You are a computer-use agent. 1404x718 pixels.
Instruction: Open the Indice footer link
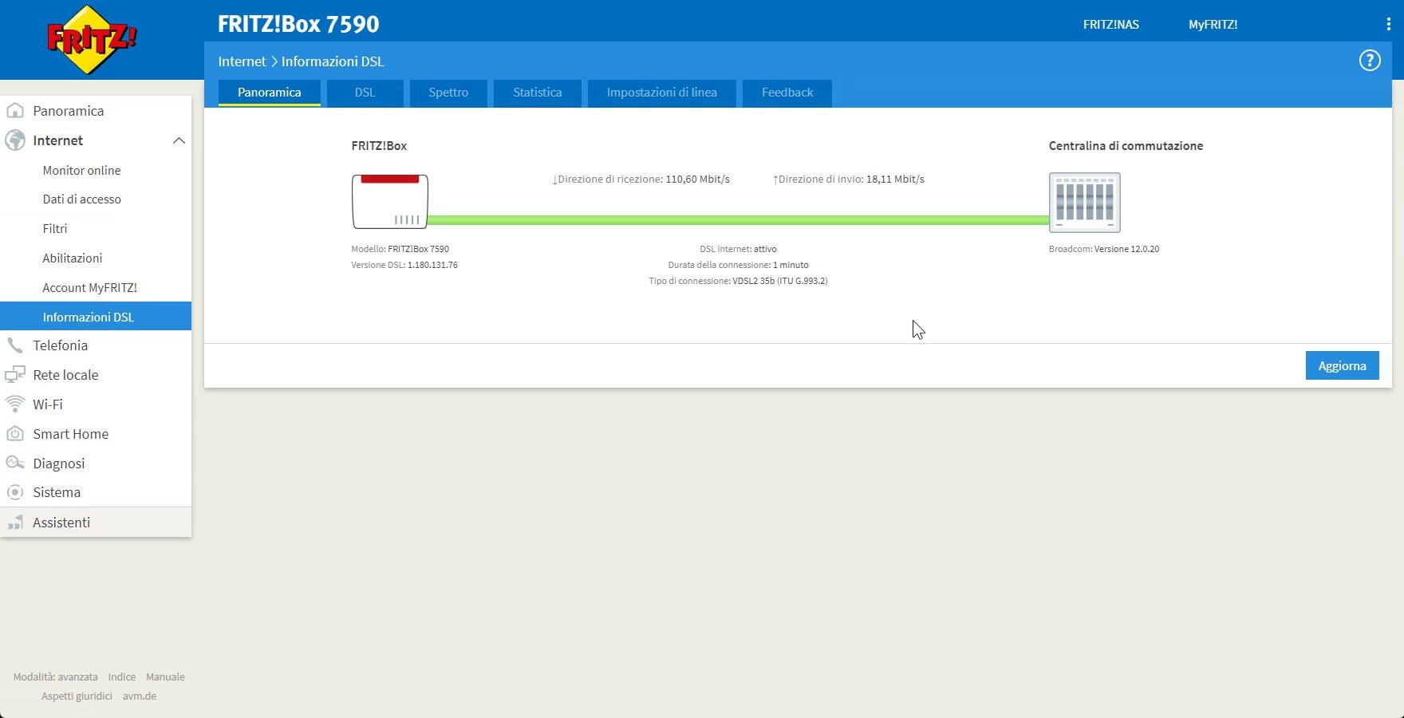(122, 677)
